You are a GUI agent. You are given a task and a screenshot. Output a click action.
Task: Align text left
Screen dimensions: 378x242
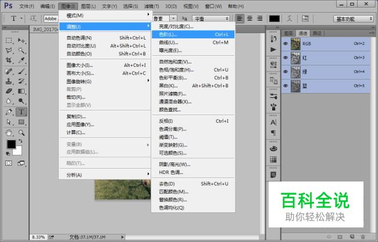(240, 19)
